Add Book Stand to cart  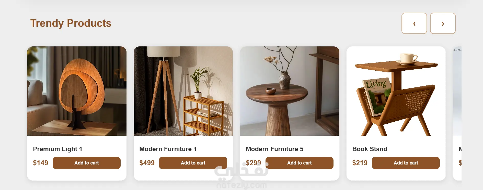tap(406, 163)
